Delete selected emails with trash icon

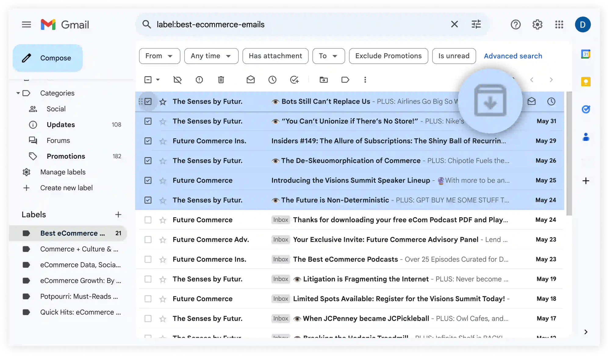click(221, 80)
